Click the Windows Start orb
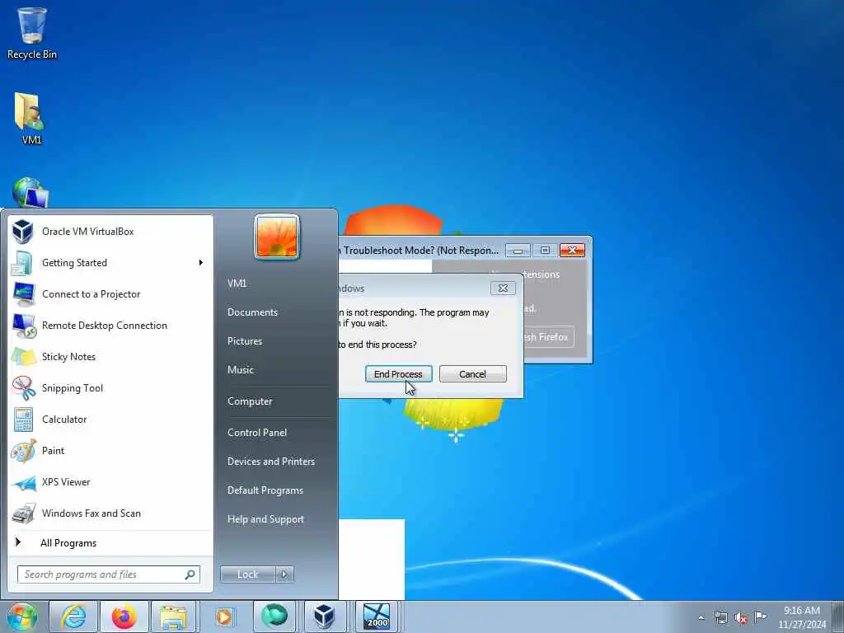This screenshot has width=844, height=633. pyautogui.click(x=22, y=617)
